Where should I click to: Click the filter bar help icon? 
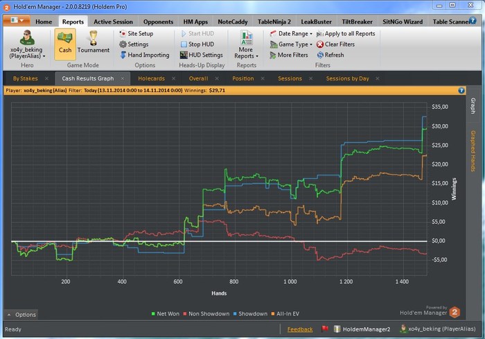click(461, 90)
